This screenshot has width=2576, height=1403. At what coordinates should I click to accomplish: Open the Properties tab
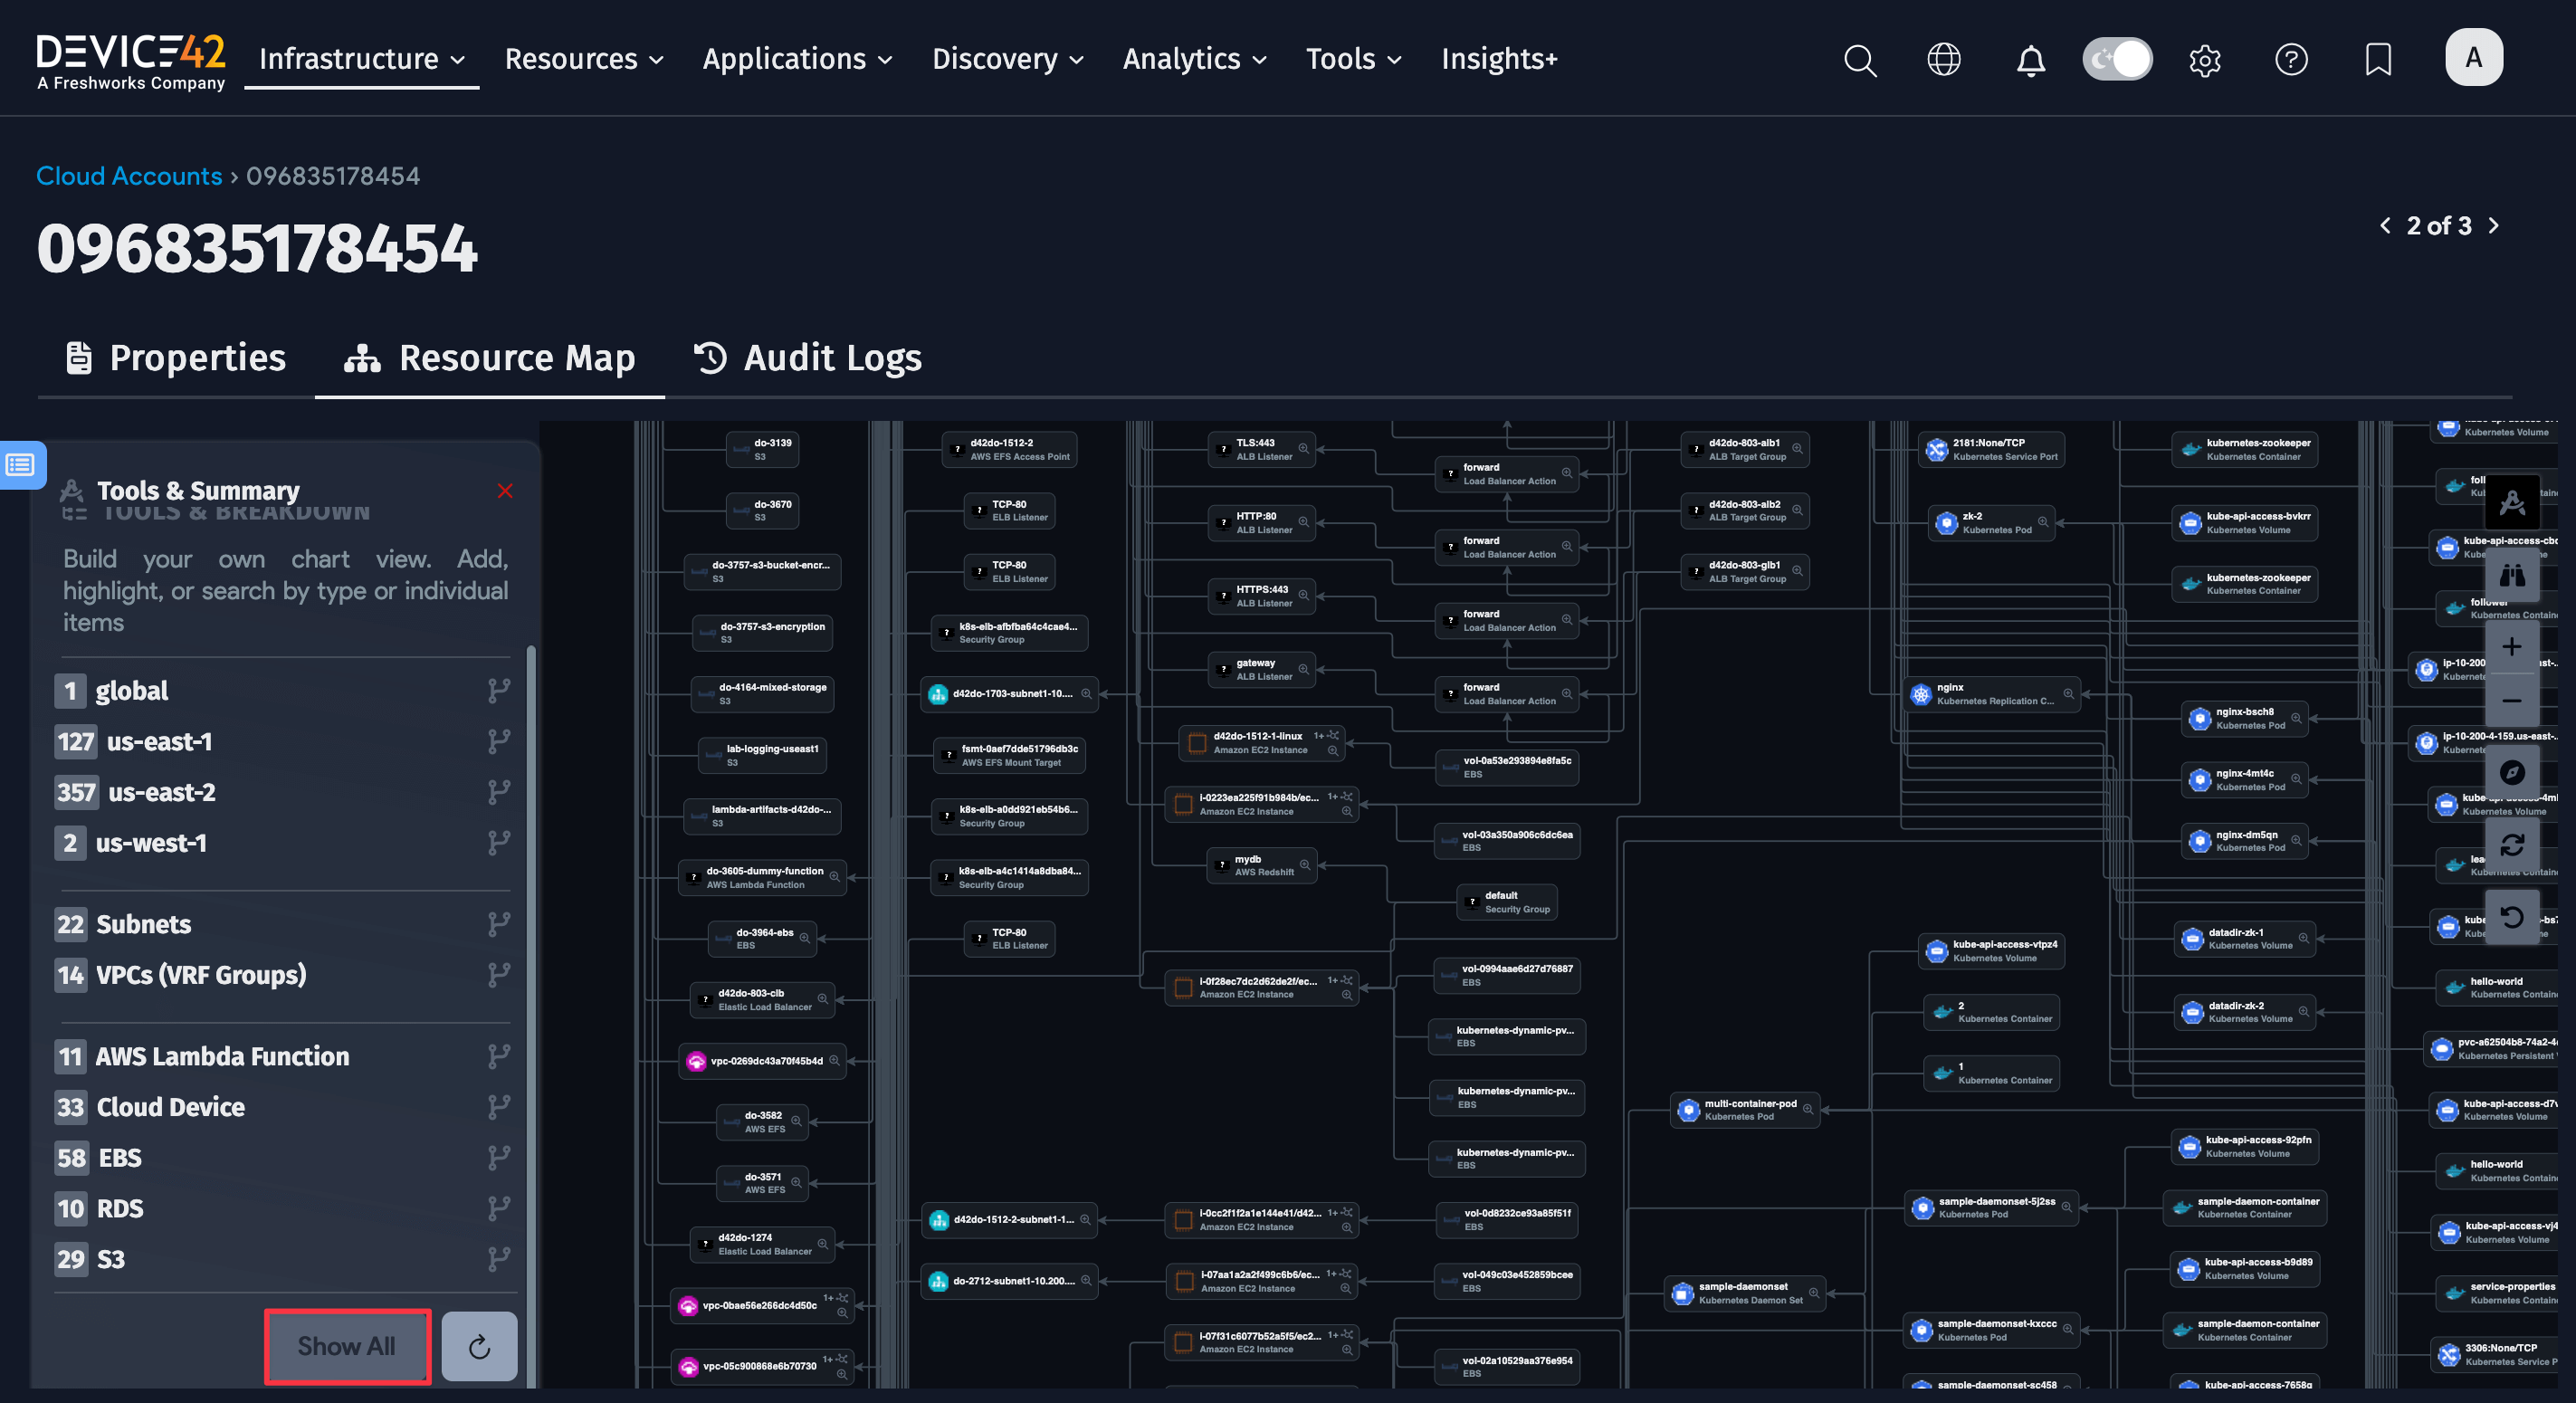[x=176, y=358]
